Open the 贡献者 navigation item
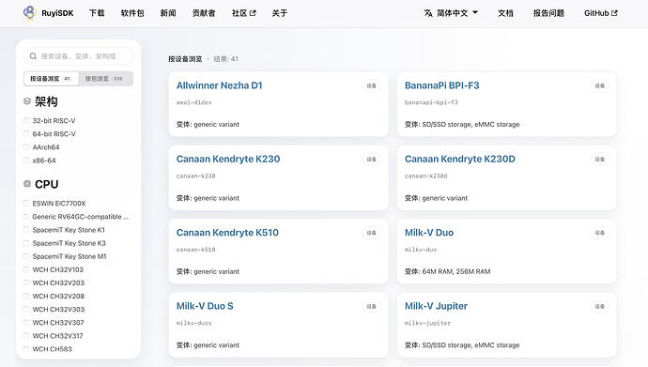The image size is (648, 367). [x=204, y=13]
